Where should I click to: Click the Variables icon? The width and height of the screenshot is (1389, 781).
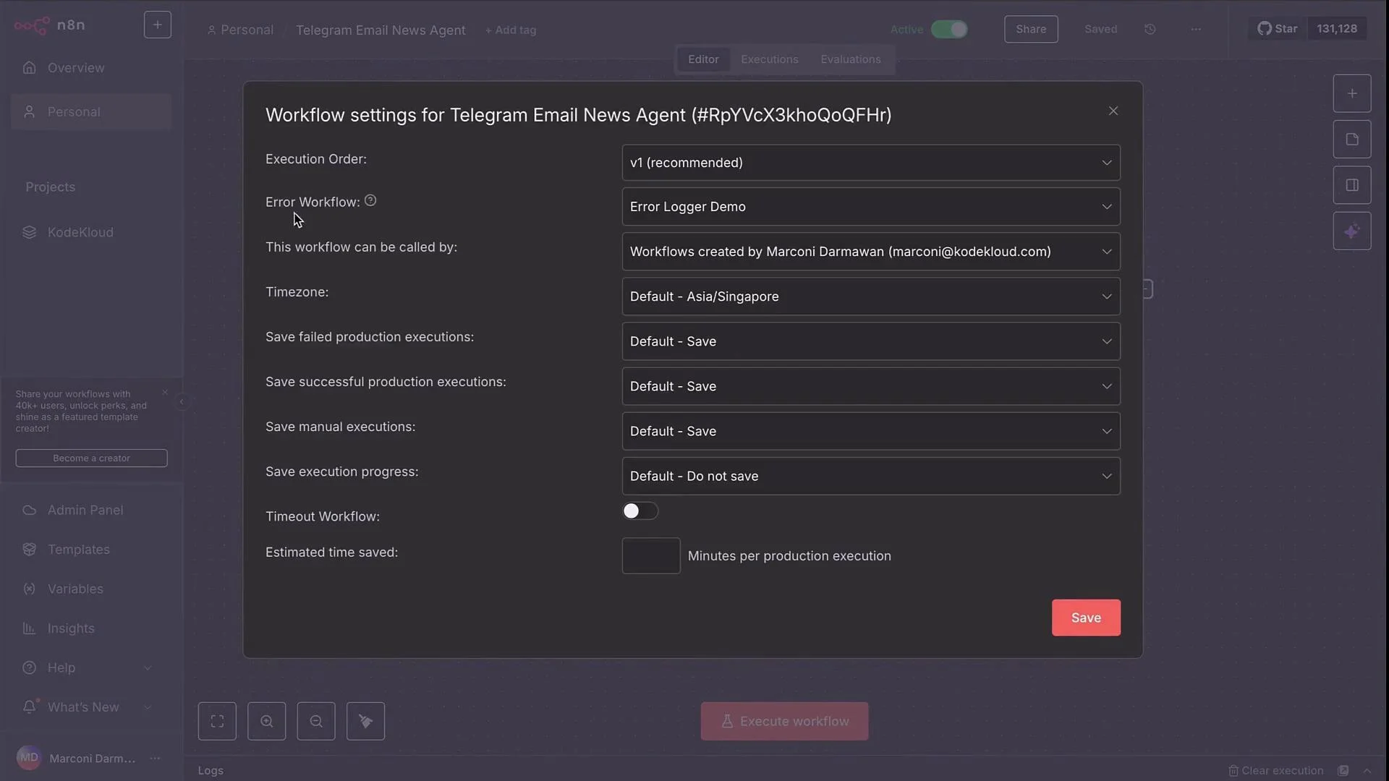point(29,589)
